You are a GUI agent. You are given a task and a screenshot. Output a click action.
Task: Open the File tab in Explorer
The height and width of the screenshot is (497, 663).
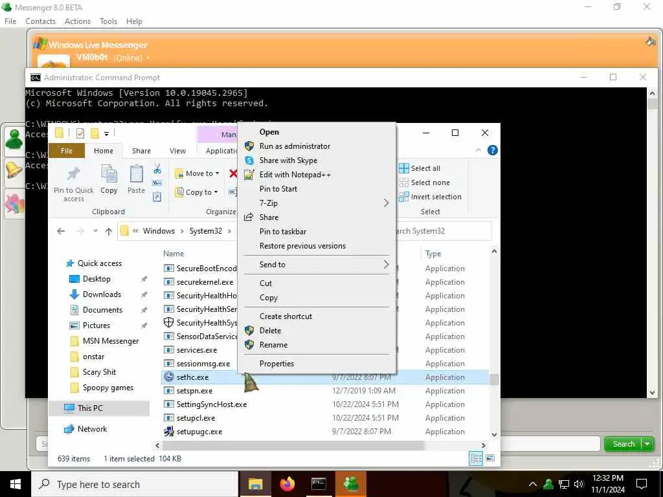[x=67, y=151]
